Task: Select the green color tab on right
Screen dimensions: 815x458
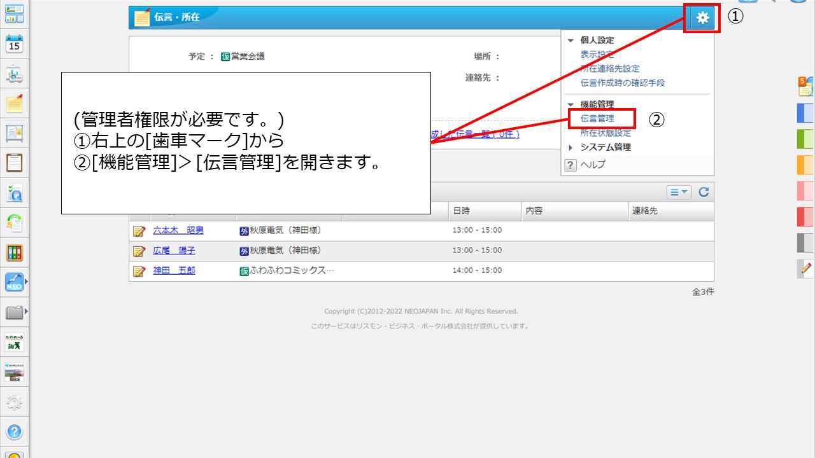Action: [805, 138]
